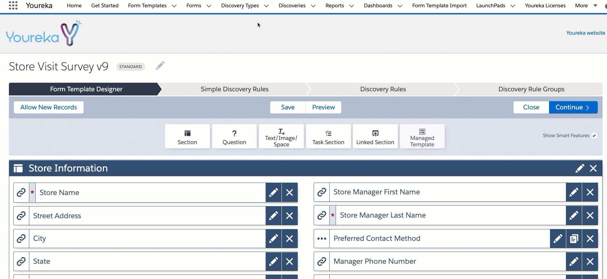Click the Allow New Records button
Image resolution: width=607 pixels, height=279 pixels.
pos(49,107)
